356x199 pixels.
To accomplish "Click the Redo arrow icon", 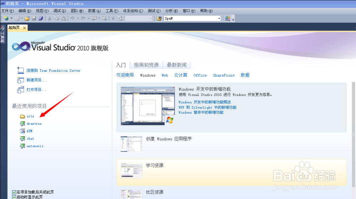I will tap(83, 18).
